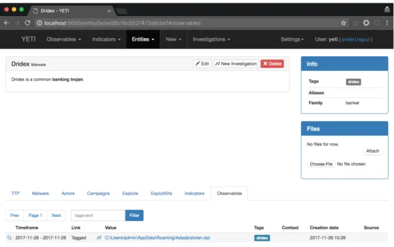Switch to the Actors tab
Image resolution: width=394 pixels, height=247 pixels.
tap(68, 193)
